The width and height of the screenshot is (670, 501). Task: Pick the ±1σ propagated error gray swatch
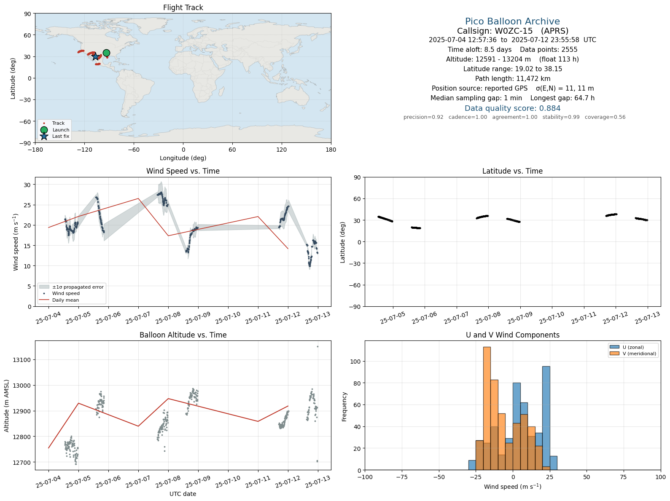(x=44, y=287)
